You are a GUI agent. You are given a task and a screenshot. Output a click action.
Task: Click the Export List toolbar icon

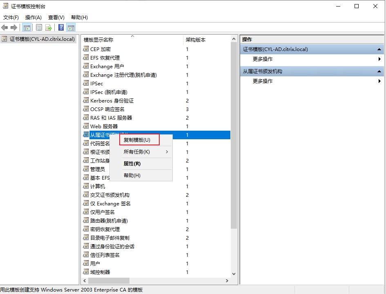coord(49,28)
